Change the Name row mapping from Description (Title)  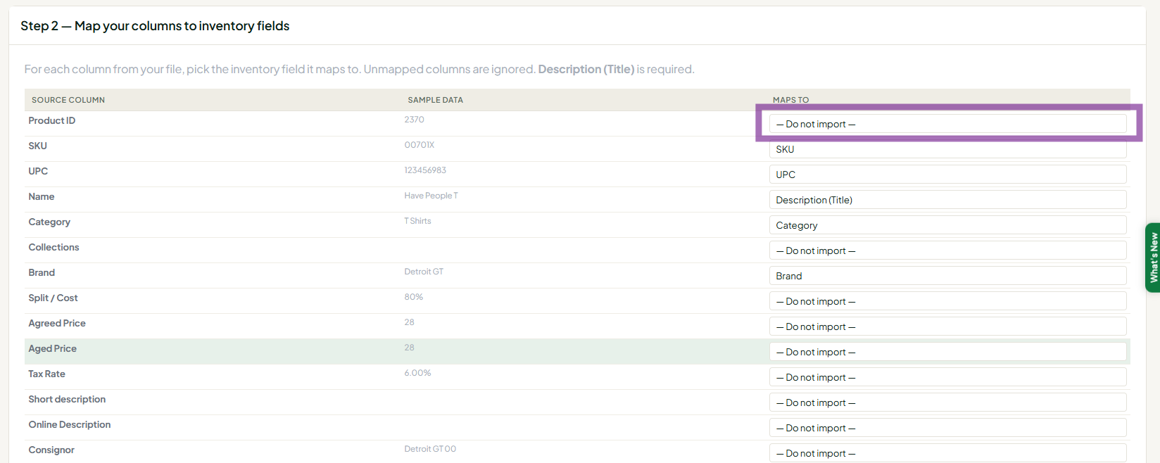(947, 200)
